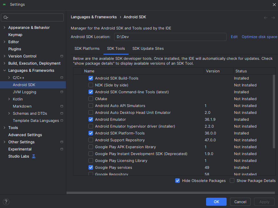
Task: Switch to the SDK Platforms tab
Action: (87, 48)
